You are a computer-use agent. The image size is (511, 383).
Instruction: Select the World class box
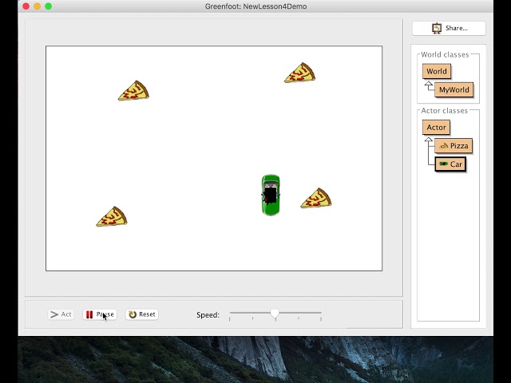[x=437, y=71]
